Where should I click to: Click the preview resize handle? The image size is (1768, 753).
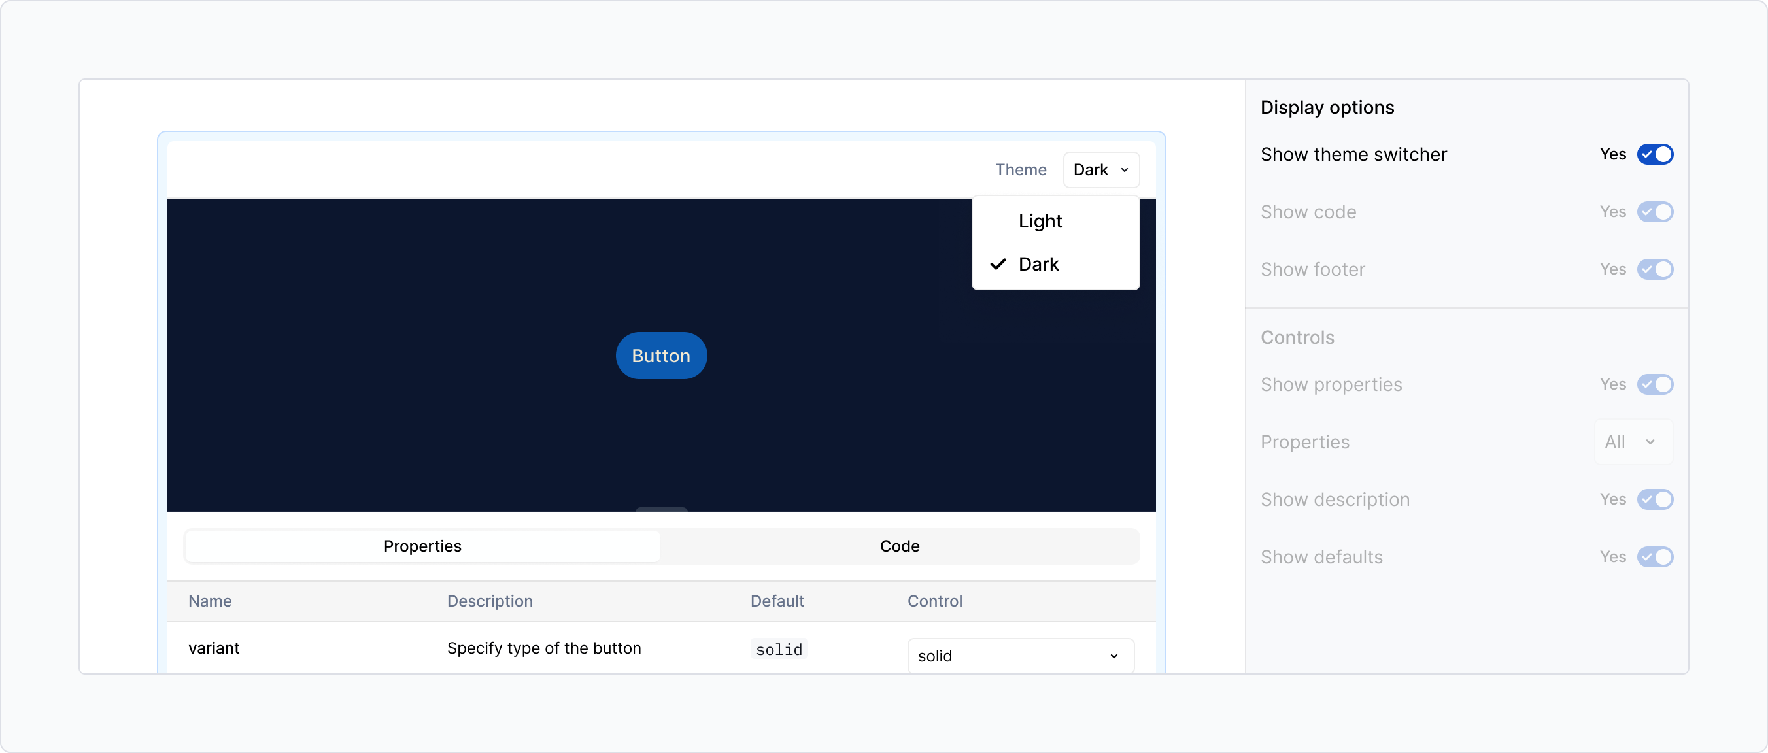pyautogui.click(x=661, y=509)
